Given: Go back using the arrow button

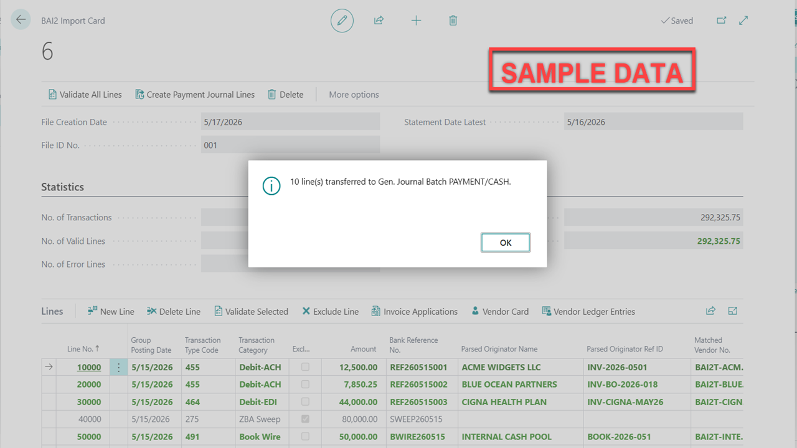Looking at the screenshot, I should [x=21, y=20].
